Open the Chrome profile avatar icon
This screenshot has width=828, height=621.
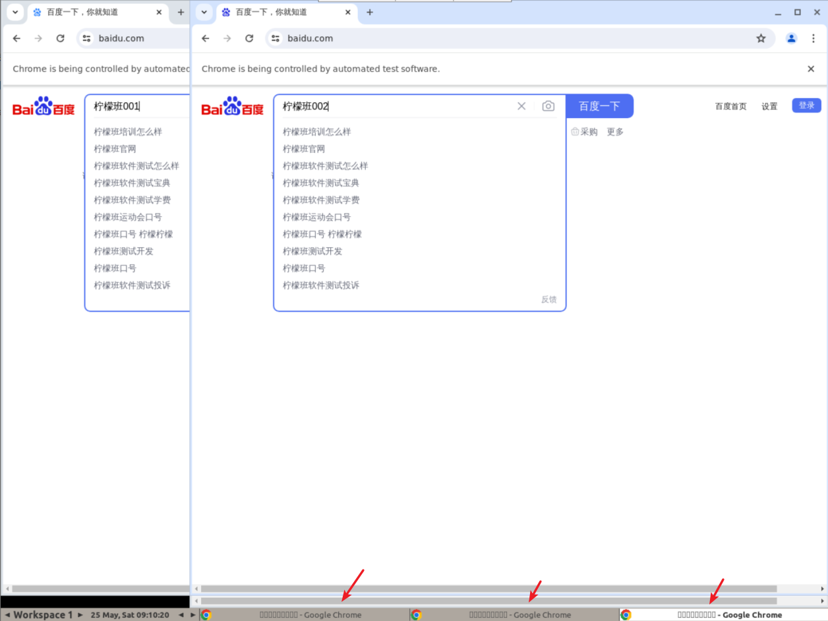point(791,38)
